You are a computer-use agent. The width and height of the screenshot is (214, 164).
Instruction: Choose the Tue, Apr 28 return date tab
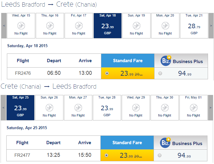107,108
